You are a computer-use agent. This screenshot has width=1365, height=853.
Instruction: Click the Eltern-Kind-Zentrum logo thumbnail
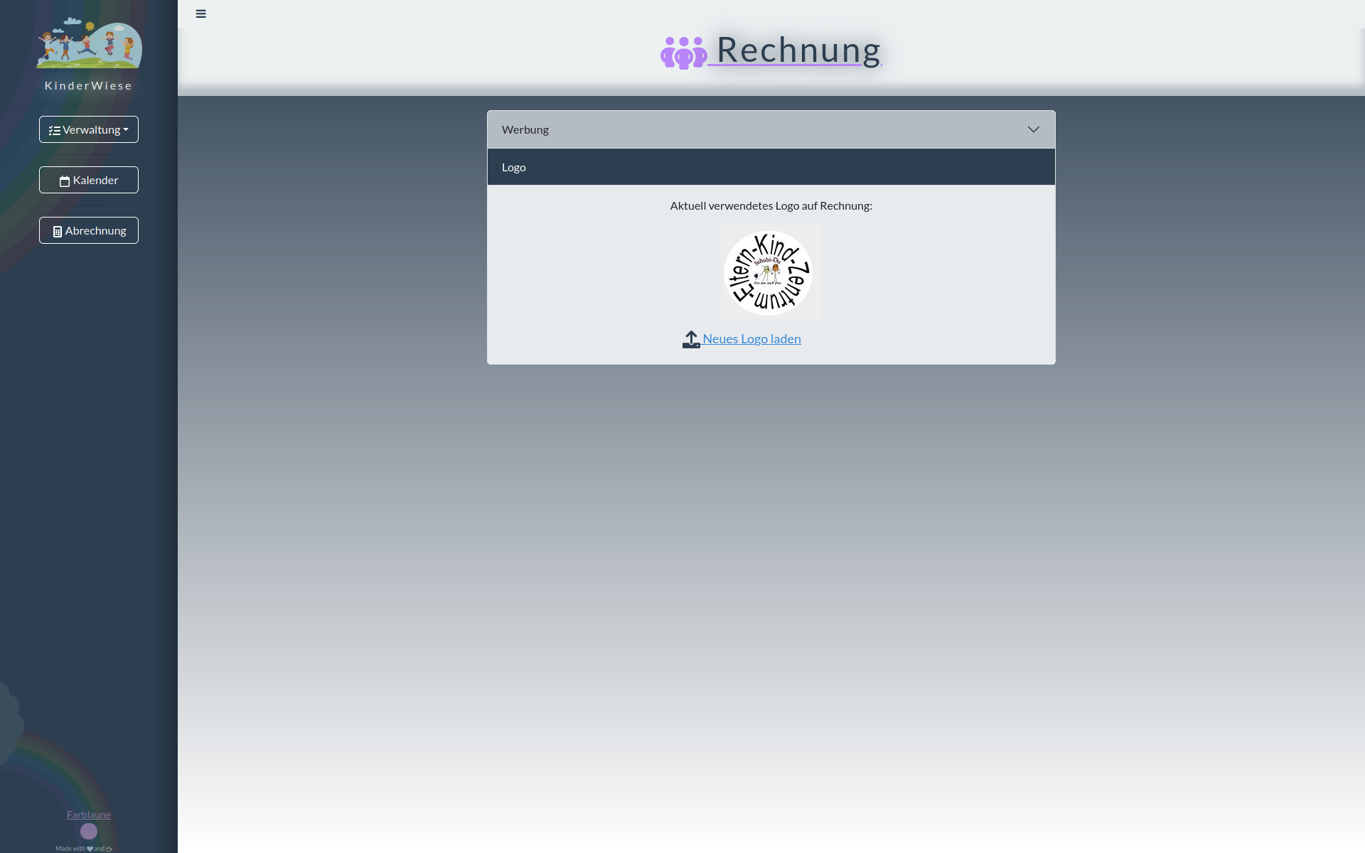tap(771, 272)
